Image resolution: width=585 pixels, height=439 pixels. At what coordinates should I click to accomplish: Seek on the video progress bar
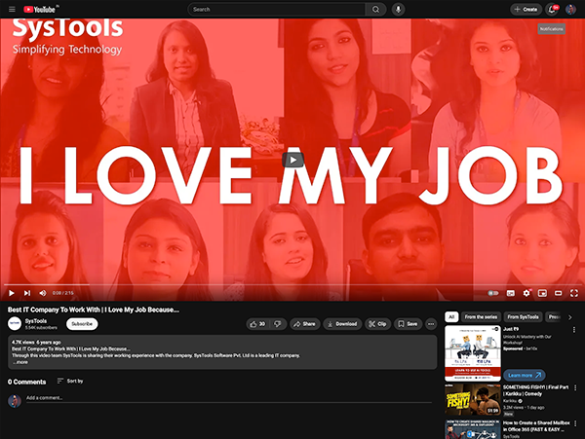point(292,285)
